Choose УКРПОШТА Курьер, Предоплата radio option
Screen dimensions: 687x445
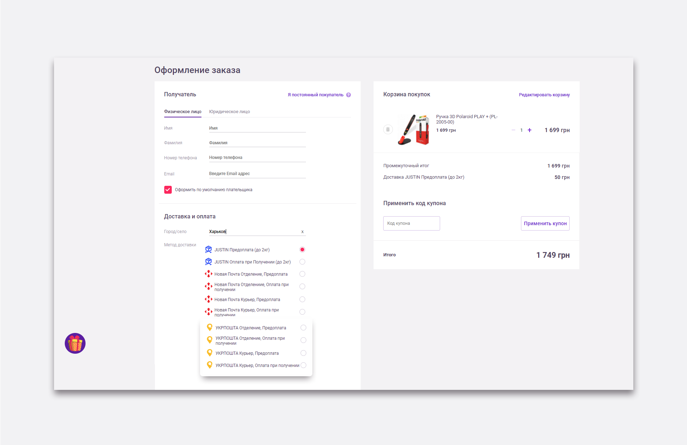(x=303, y=353)
